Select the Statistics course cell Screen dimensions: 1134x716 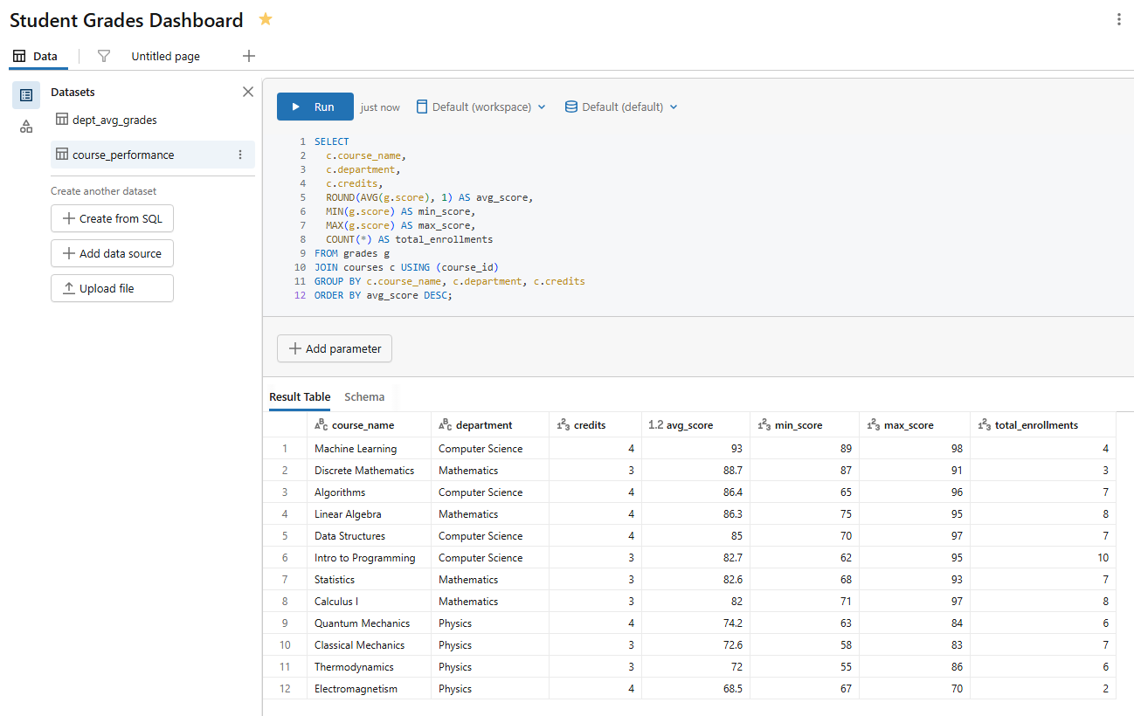point(369,580)
